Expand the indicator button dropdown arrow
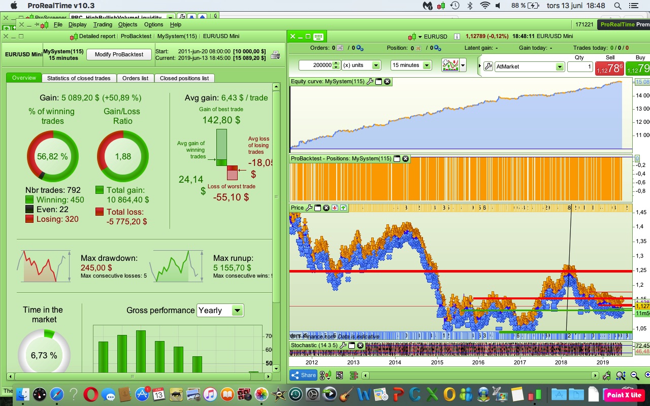Image resolution: width=650 pixels, height=406 pixels. click(463, 65)
